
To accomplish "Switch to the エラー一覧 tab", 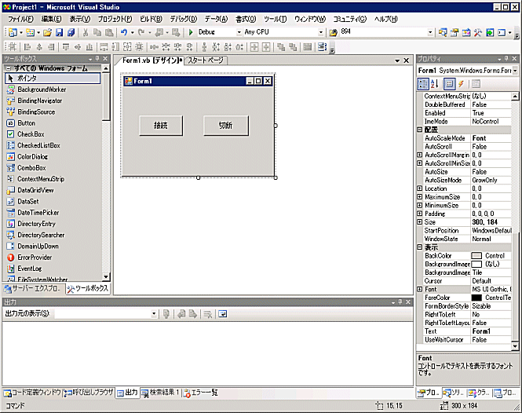I will coord(201,393).
